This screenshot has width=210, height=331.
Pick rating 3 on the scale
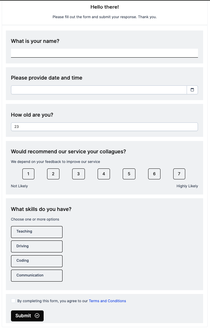pyautogui.click(x=78, y=174)
